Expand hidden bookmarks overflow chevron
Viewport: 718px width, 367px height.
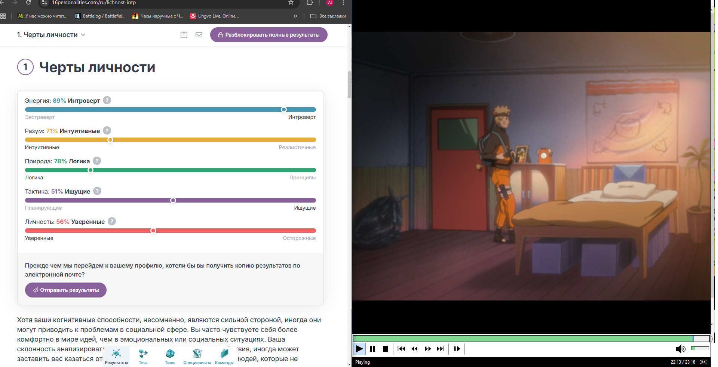295,16
